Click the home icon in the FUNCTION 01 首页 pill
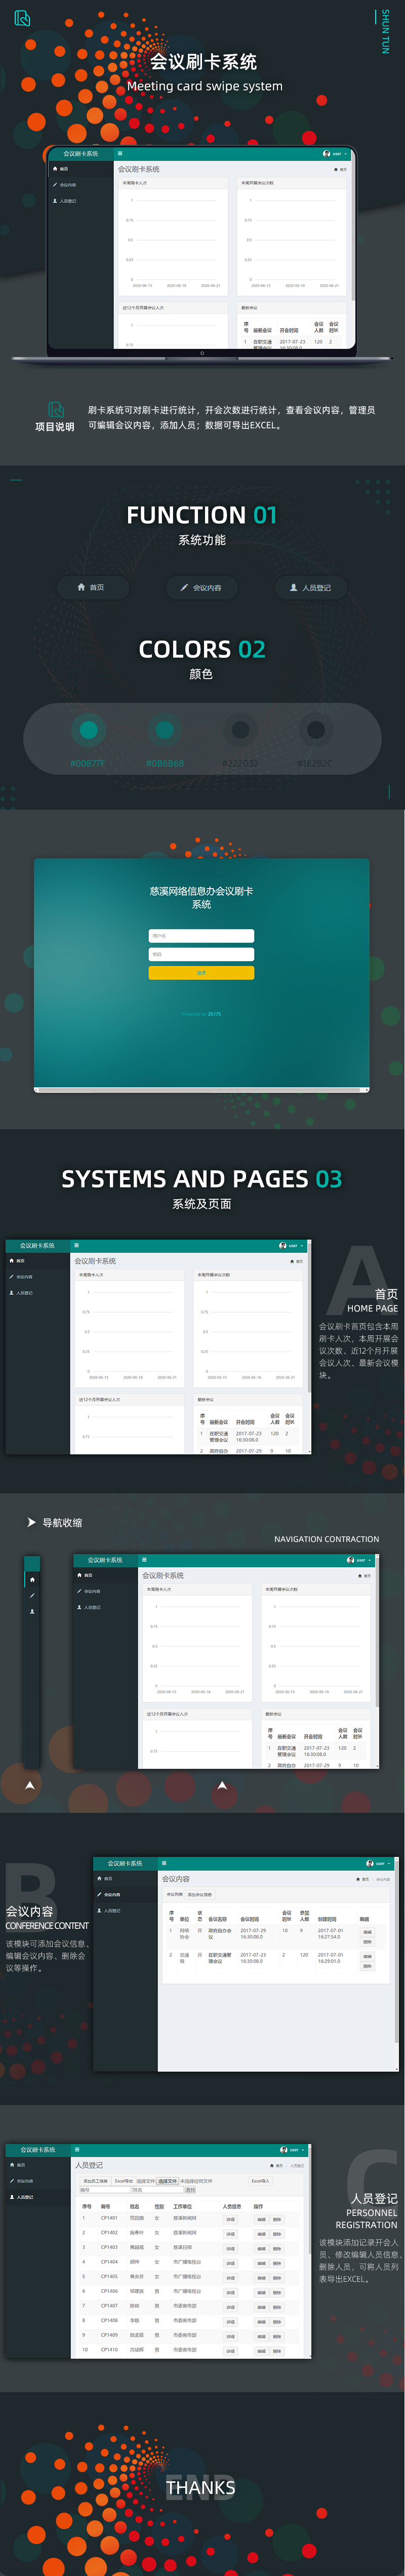The image size is (405, 2576). tap(81, 587)
